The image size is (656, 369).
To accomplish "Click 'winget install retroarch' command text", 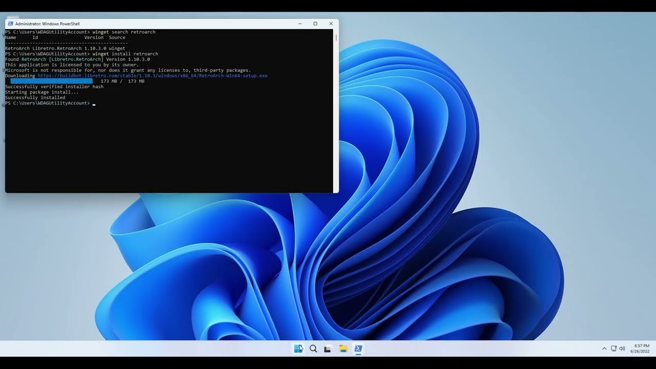I will click(125, 54).
